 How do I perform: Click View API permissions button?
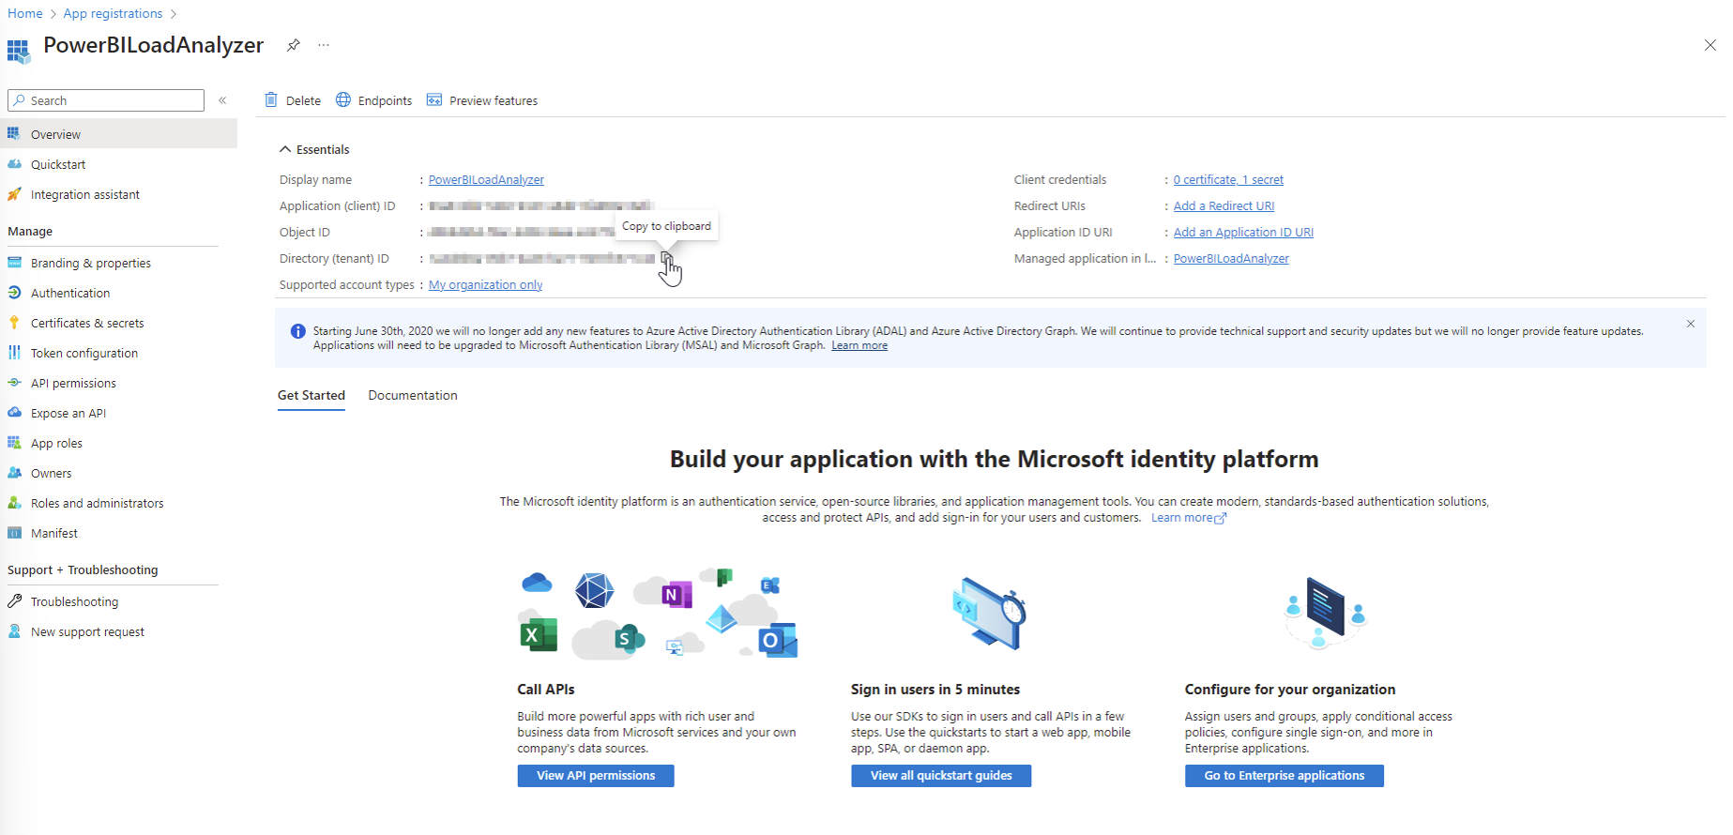tap(596, 775)
